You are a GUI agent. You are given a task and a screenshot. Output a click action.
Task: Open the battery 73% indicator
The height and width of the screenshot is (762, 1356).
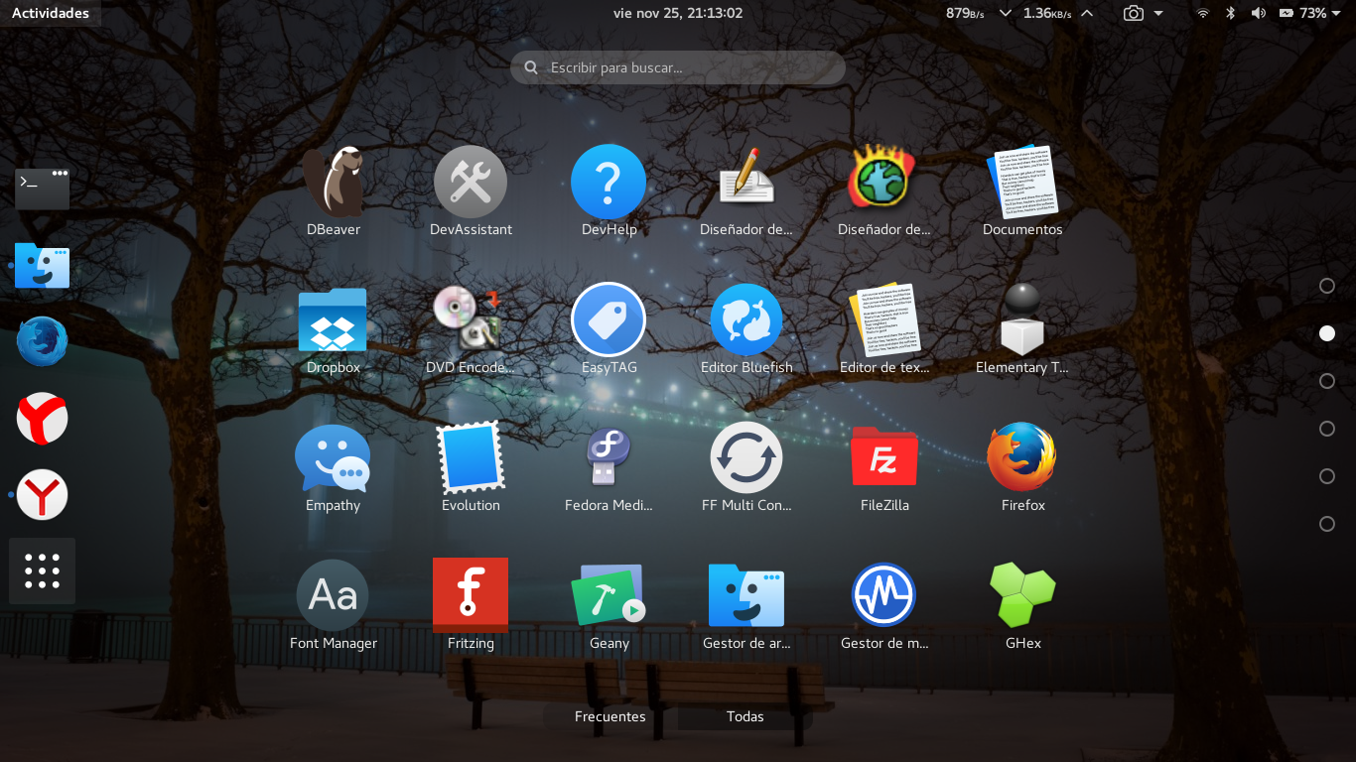(x=1302, y=13)
